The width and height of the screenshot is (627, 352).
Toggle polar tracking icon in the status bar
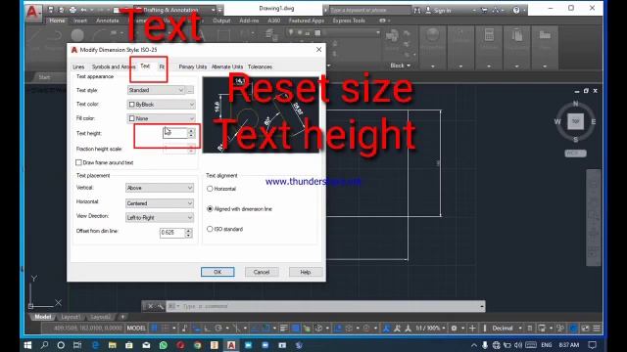217,329
